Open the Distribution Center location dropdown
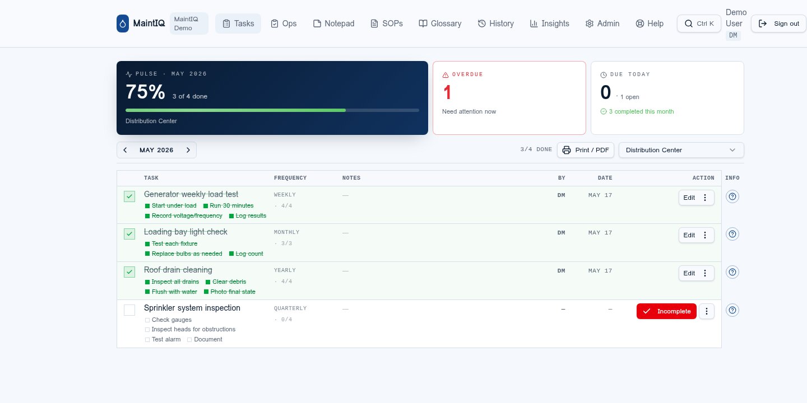The image size is (807, 403). click(681, 150)
